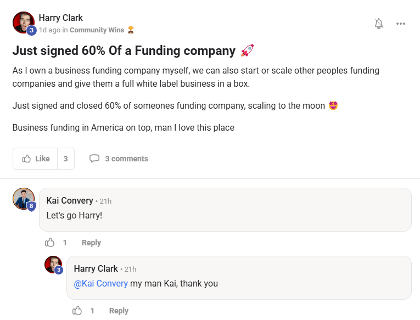Click Reply under Harry Clark's reply

119,311
